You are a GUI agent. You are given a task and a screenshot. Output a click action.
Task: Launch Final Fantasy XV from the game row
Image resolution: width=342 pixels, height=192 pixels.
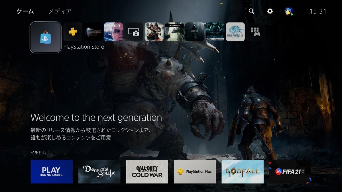(x=93, y=32)
